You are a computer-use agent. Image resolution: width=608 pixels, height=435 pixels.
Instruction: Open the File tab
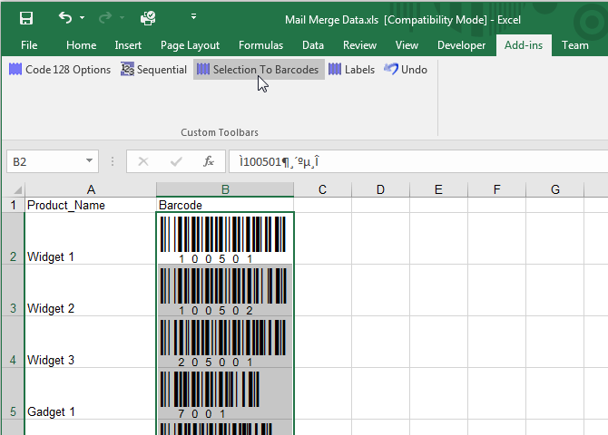point(29,45)
